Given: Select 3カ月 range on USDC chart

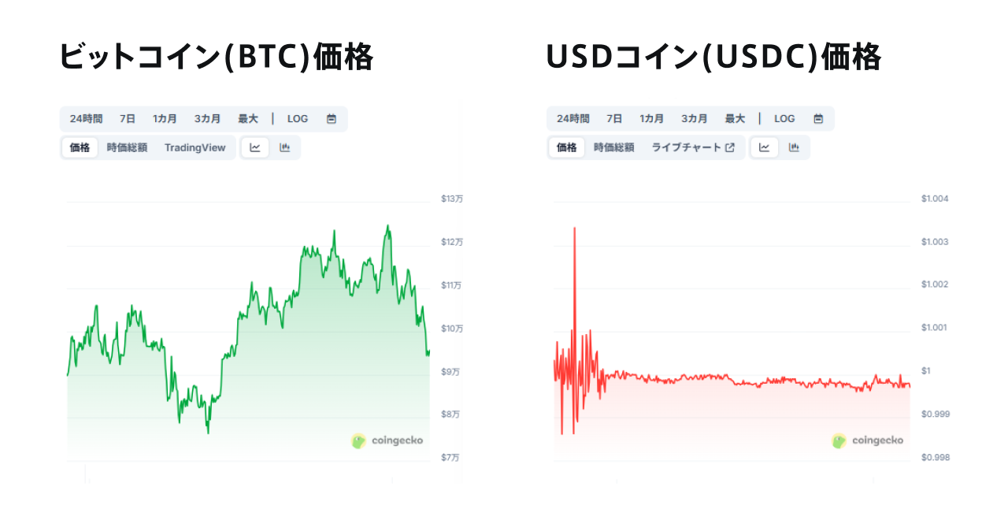Looking at the screenshot, I should pos(694,119).
